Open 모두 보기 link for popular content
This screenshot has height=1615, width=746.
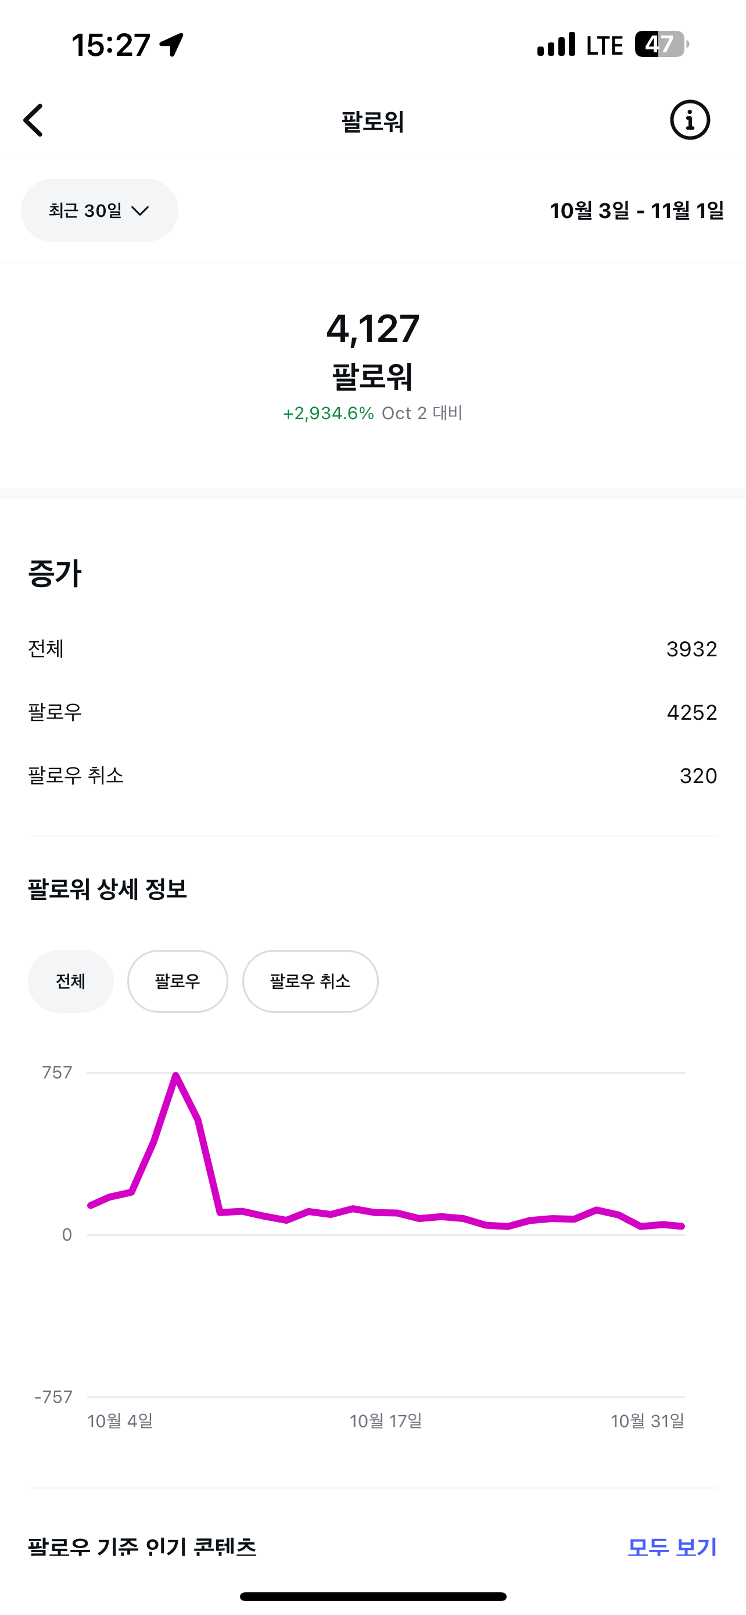[672, 1548]
